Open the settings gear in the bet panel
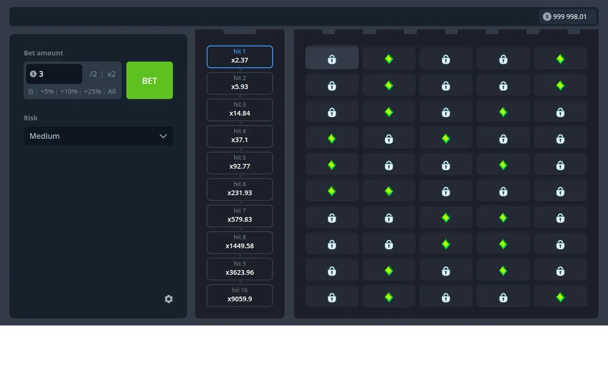Image resolution: width=608 pixels, height=379 pixels. click(x=169, y=299)
